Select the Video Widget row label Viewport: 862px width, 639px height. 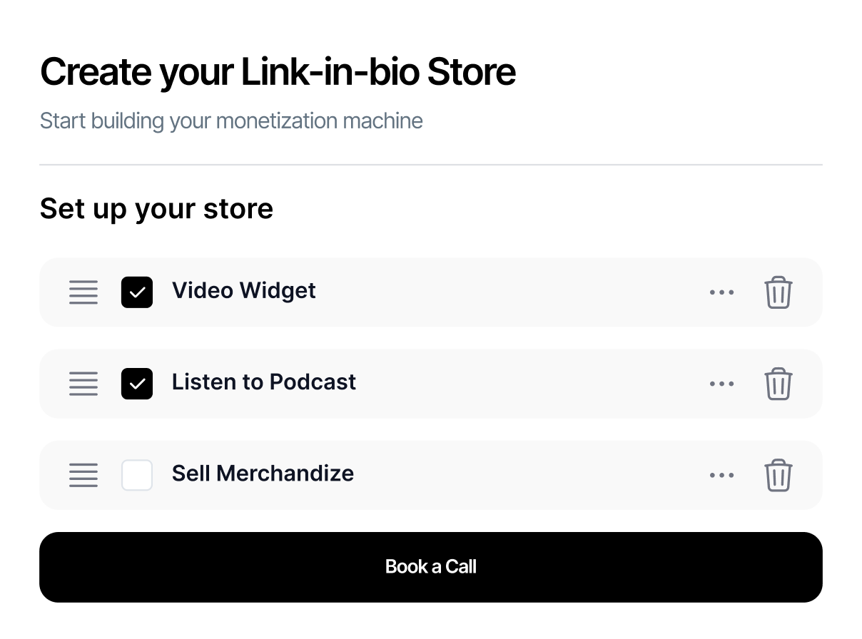[243, 291]
